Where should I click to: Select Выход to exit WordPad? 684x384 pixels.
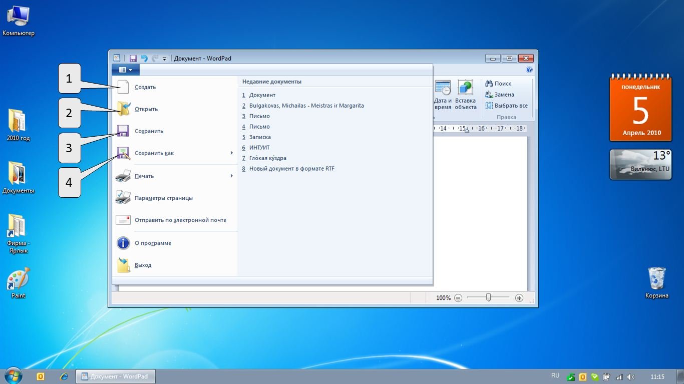click(143, 265)
